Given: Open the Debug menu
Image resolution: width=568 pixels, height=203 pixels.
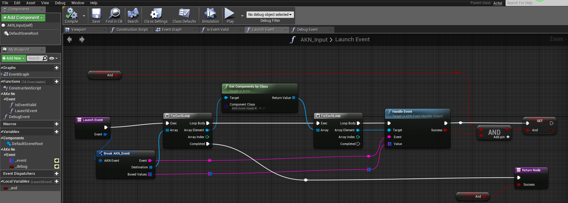Looking at the screenshot, I should 60,3.
